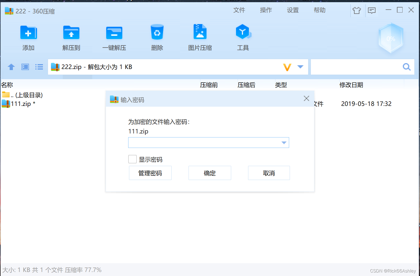Click the 0% hexagon shield indicator
420x276 pixels.
pyautogui.click(x=391, y=38)
